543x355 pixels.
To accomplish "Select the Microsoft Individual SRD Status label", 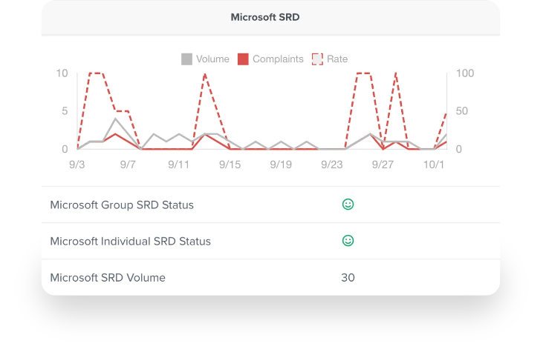I will 131,242.
